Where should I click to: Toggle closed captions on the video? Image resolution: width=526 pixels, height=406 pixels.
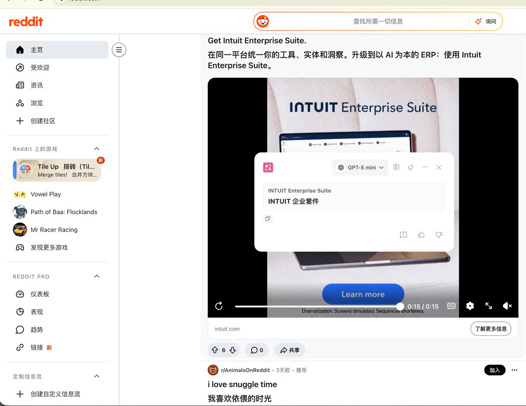pyautogui.click(x=451, y=306)
